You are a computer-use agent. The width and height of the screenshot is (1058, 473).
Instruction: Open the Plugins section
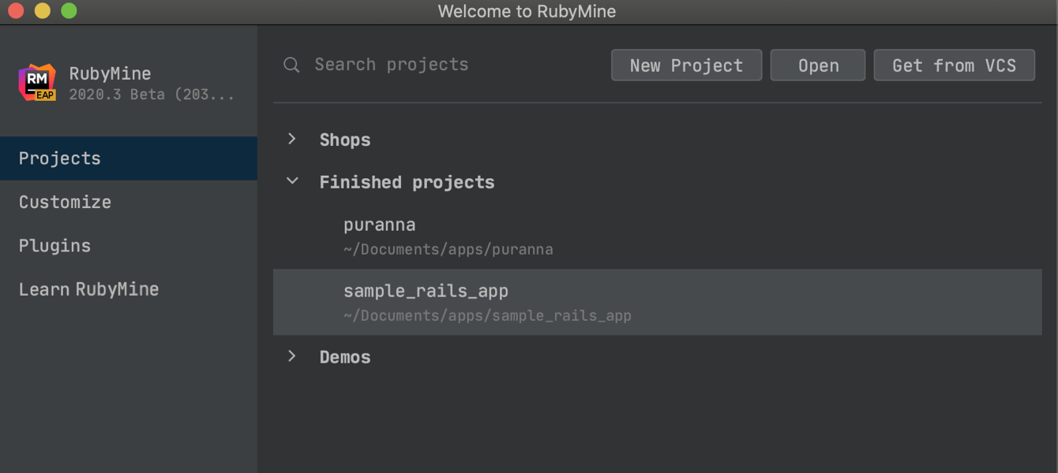(129, 246)
